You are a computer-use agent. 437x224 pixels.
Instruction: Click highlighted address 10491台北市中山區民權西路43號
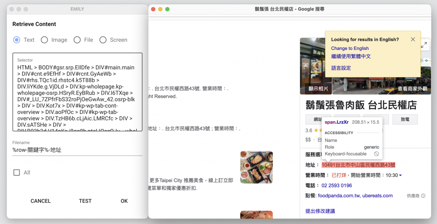click(358, 165)
